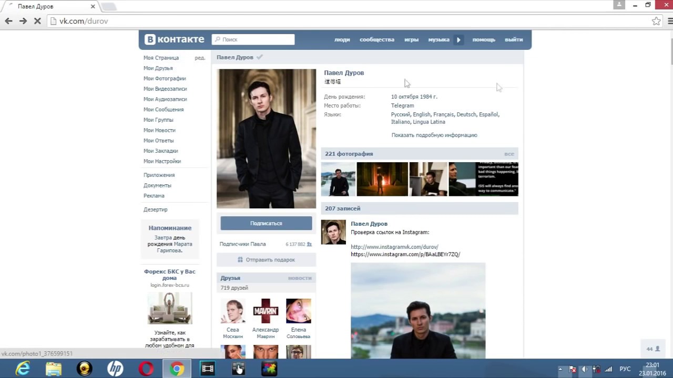Open friend Елена Соловьева avatar

[298, 311]
